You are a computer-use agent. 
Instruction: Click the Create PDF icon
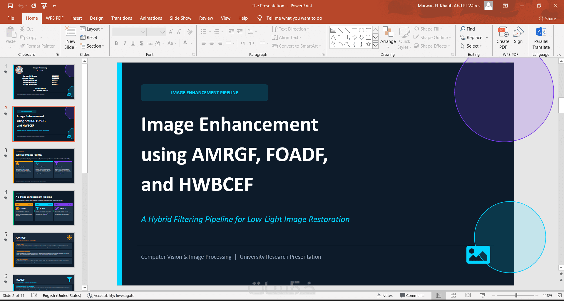[x=503, y=38]
